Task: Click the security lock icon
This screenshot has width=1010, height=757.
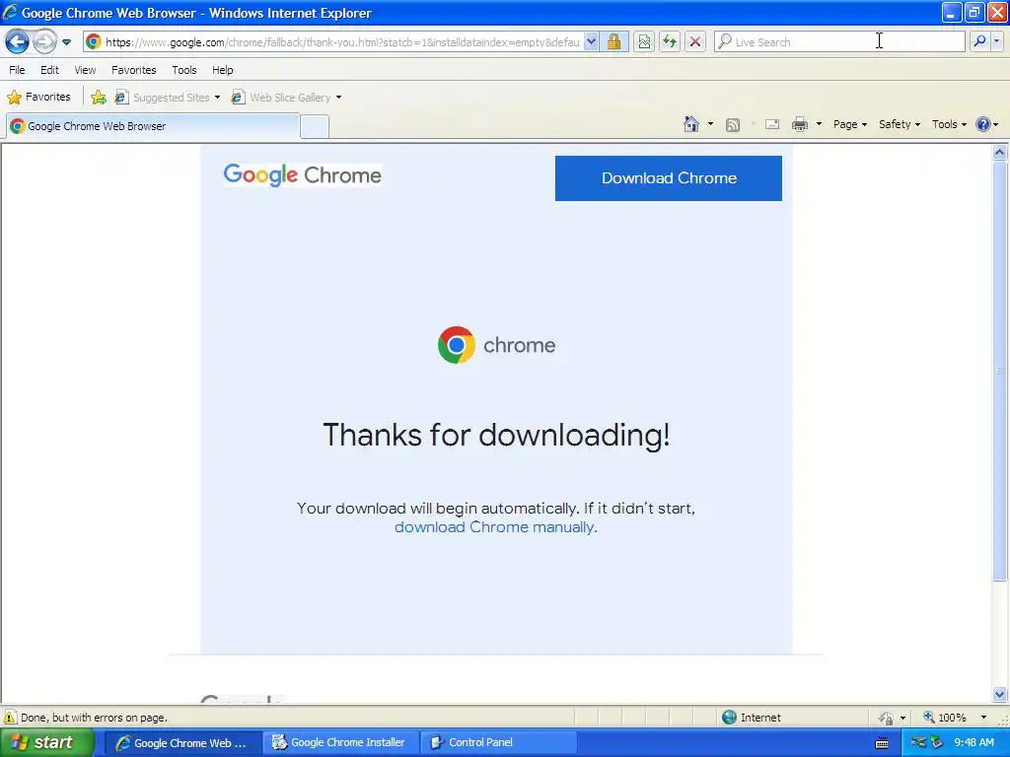Action: [613, 41]
